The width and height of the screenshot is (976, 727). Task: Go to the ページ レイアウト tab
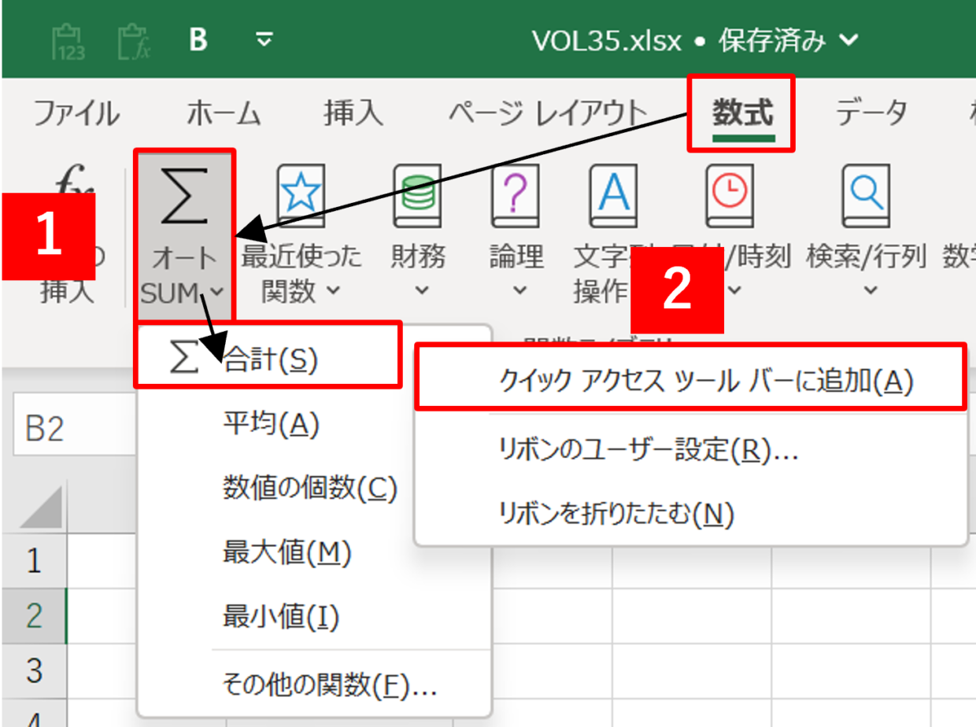(x=548, y=115)
